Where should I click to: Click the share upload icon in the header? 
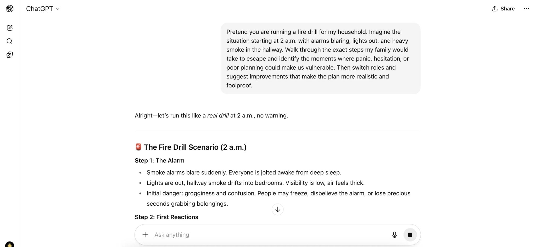pos(494,8)
